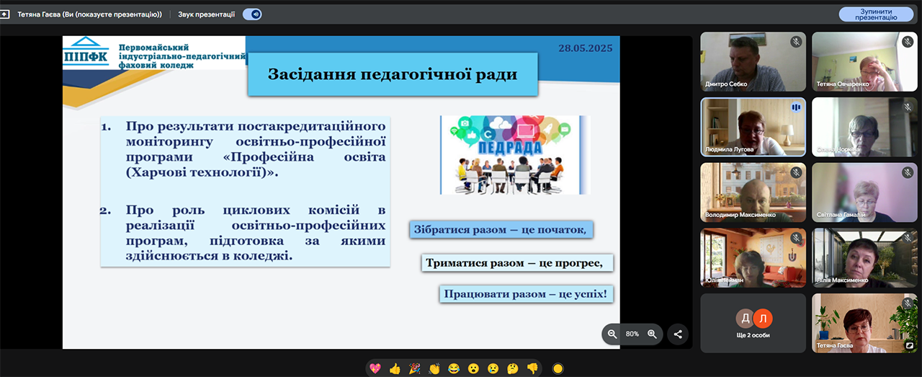Click the ПІПФК college logo on the slide

86,52
